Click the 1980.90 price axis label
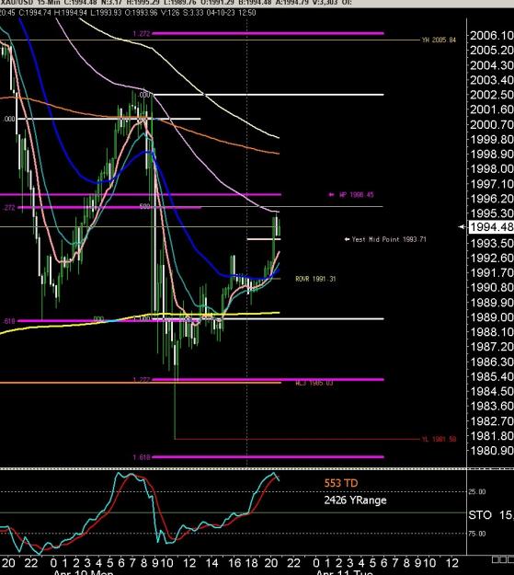 click(492, 450)
